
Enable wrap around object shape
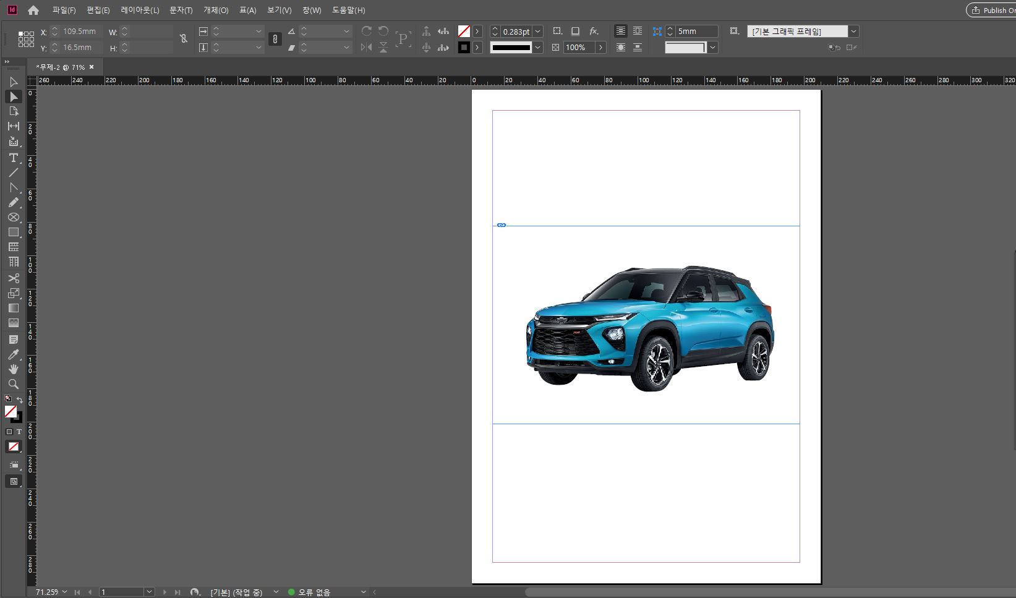pyautogui.click(x=620, y=47)
